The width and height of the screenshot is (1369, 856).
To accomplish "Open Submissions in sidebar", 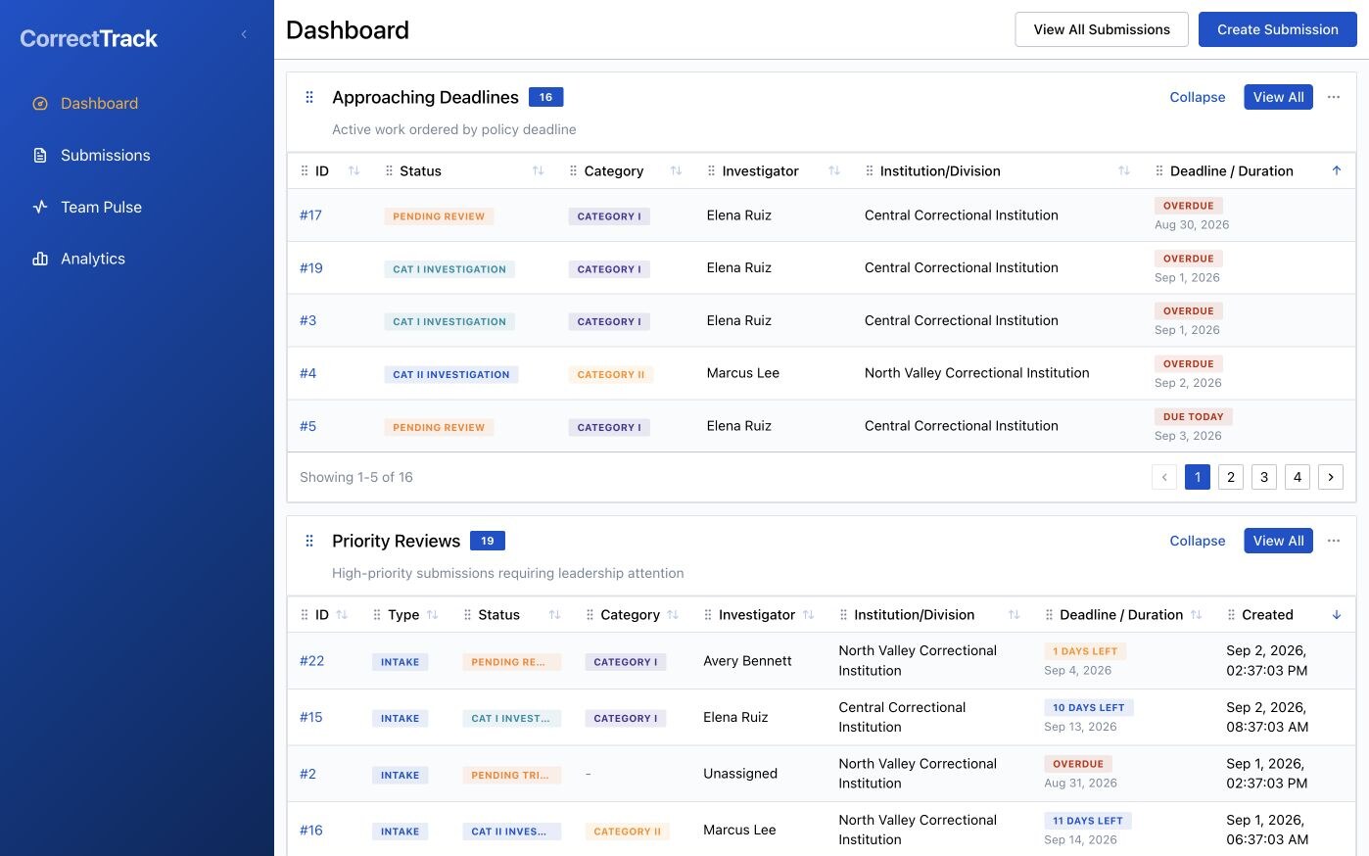I will coord(105,155).
